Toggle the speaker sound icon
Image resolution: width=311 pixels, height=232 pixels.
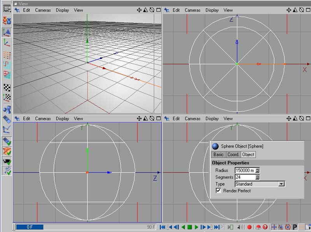240,227
